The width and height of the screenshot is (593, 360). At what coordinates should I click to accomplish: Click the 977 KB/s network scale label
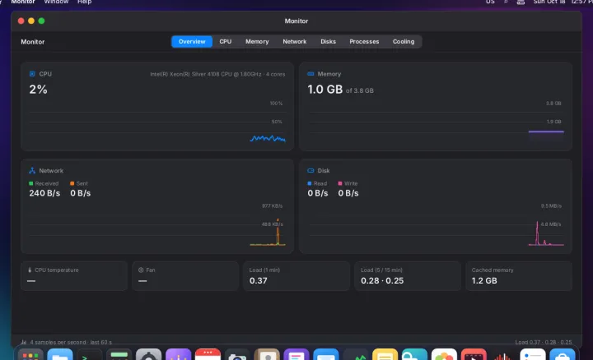pos(273,206)
